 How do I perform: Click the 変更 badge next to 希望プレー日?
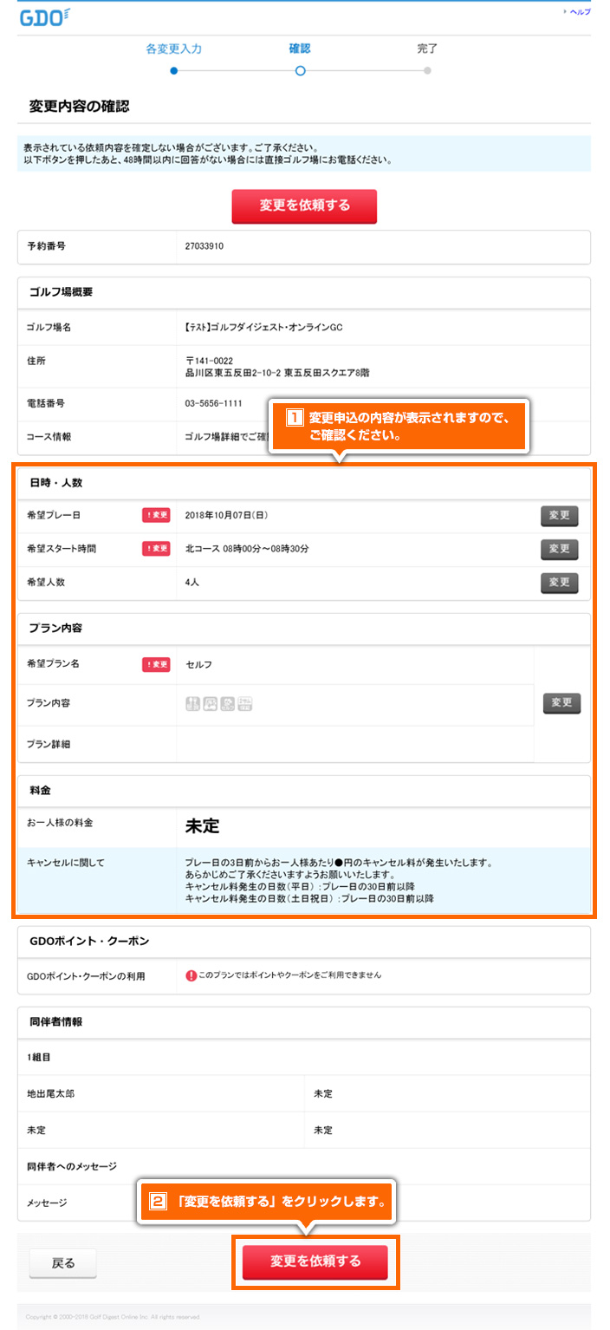point(157,515)
